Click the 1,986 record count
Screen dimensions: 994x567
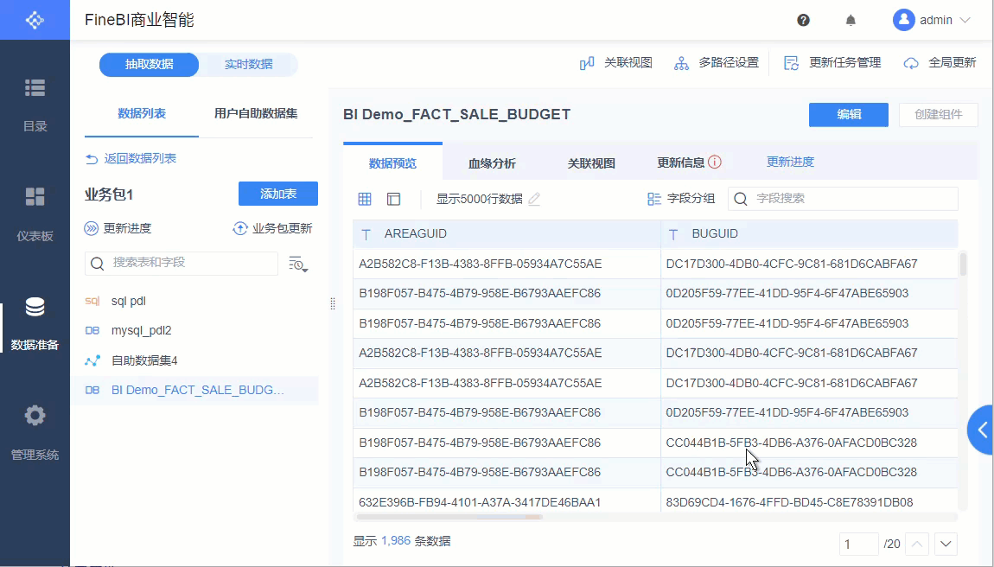396,541
